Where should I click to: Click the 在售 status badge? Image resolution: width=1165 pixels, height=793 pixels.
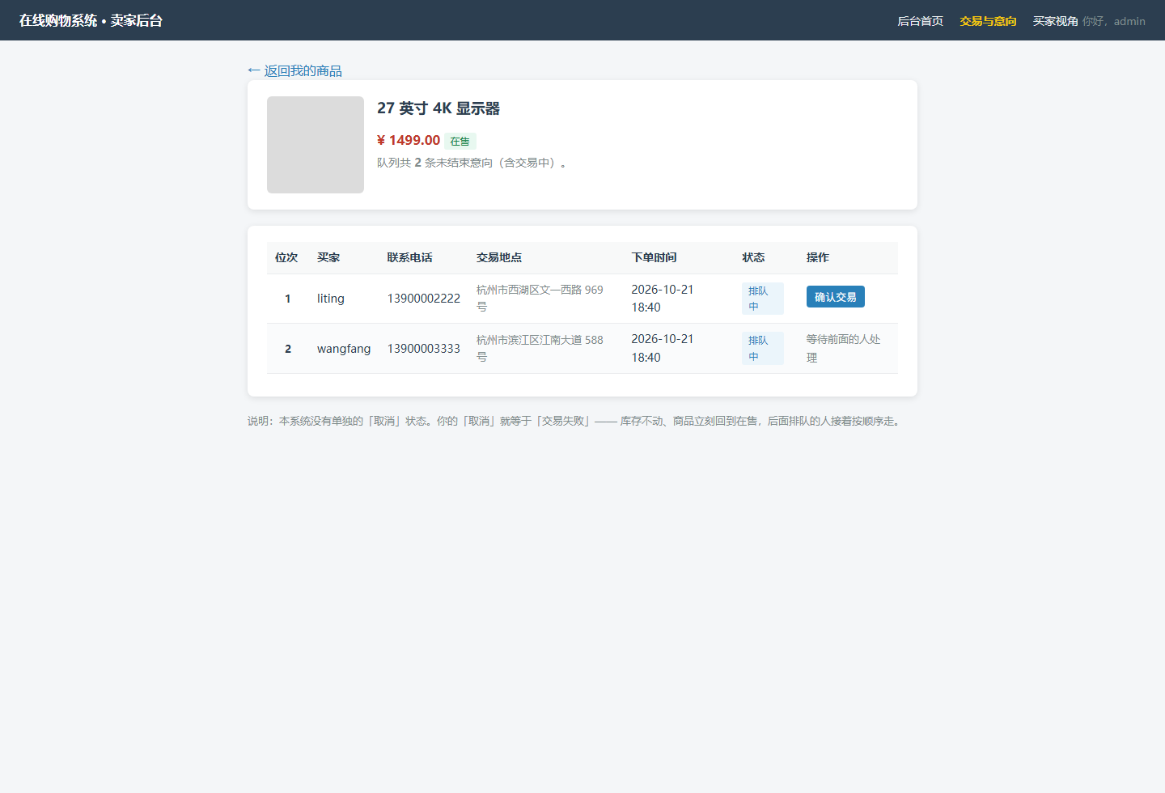(460, 142)
